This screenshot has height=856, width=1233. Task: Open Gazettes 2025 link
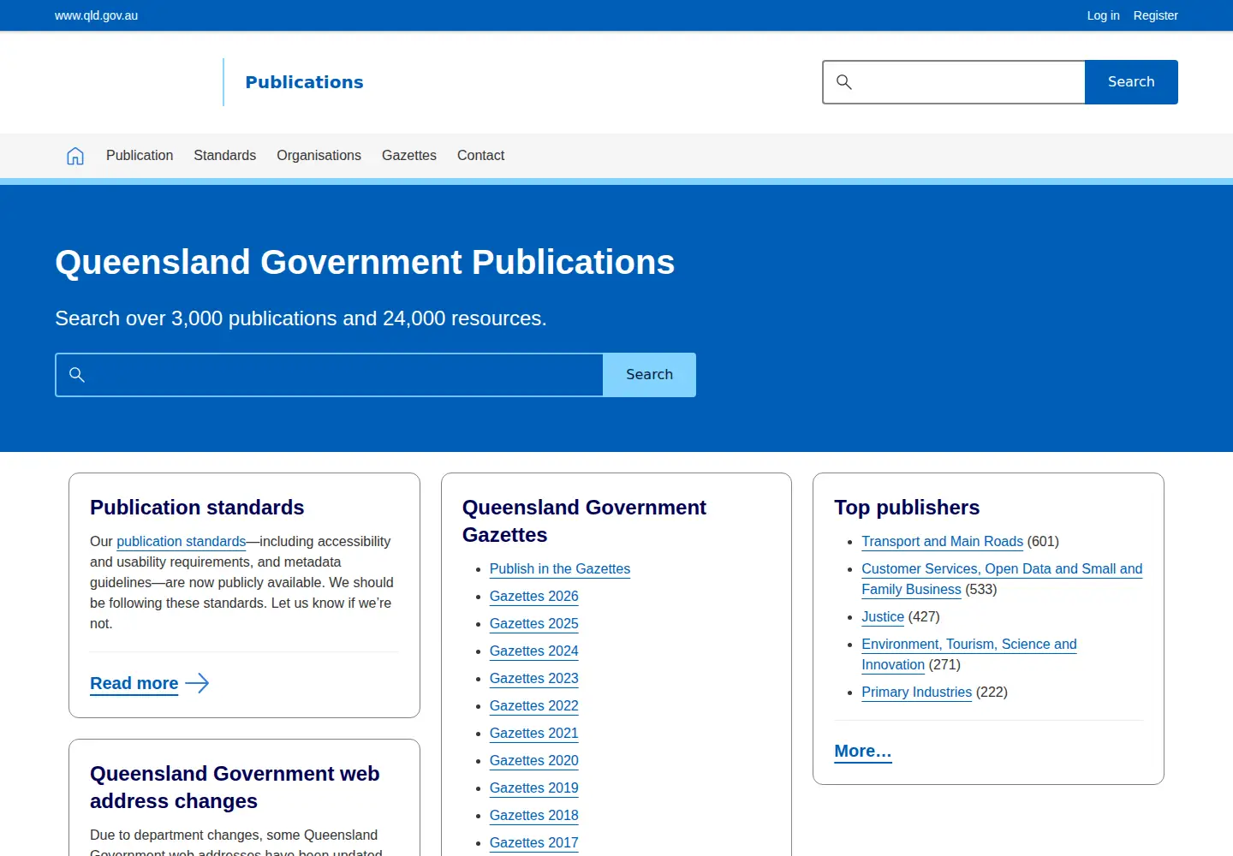(534, 624)
